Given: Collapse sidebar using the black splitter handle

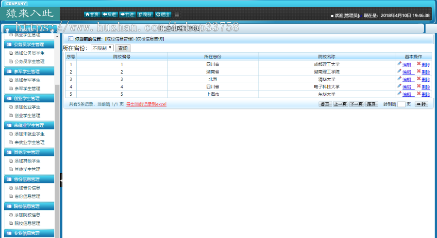Looking at the screenshot, I should (61, 180).
